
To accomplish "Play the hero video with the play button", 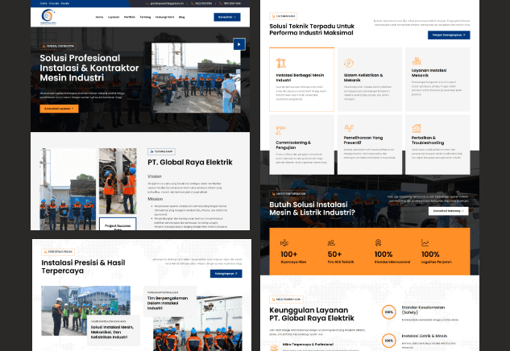I will (x=239, y=44).
